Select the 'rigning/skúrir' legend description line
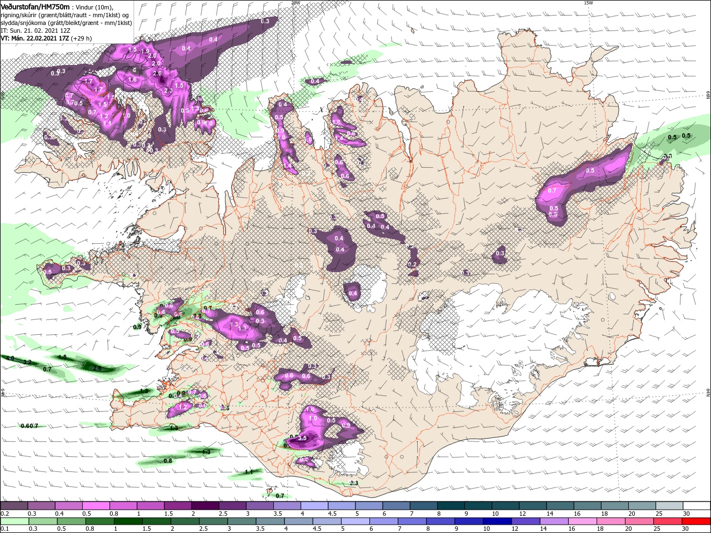Viewport: 711px width, 533px height. [66, 14]
